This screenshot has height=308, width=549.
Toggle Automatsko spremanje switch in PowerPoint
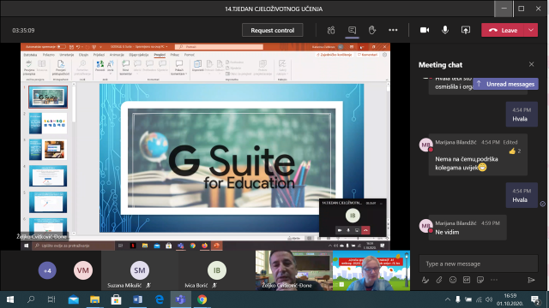click(x=61, y=46)
